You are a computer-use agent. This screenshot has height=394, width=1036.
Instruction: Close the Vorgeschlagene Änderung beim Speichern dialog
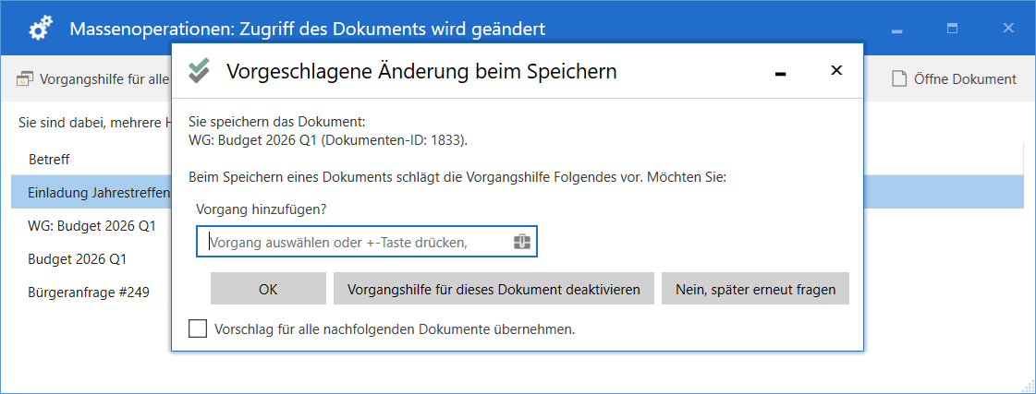(x=836, y=71)
